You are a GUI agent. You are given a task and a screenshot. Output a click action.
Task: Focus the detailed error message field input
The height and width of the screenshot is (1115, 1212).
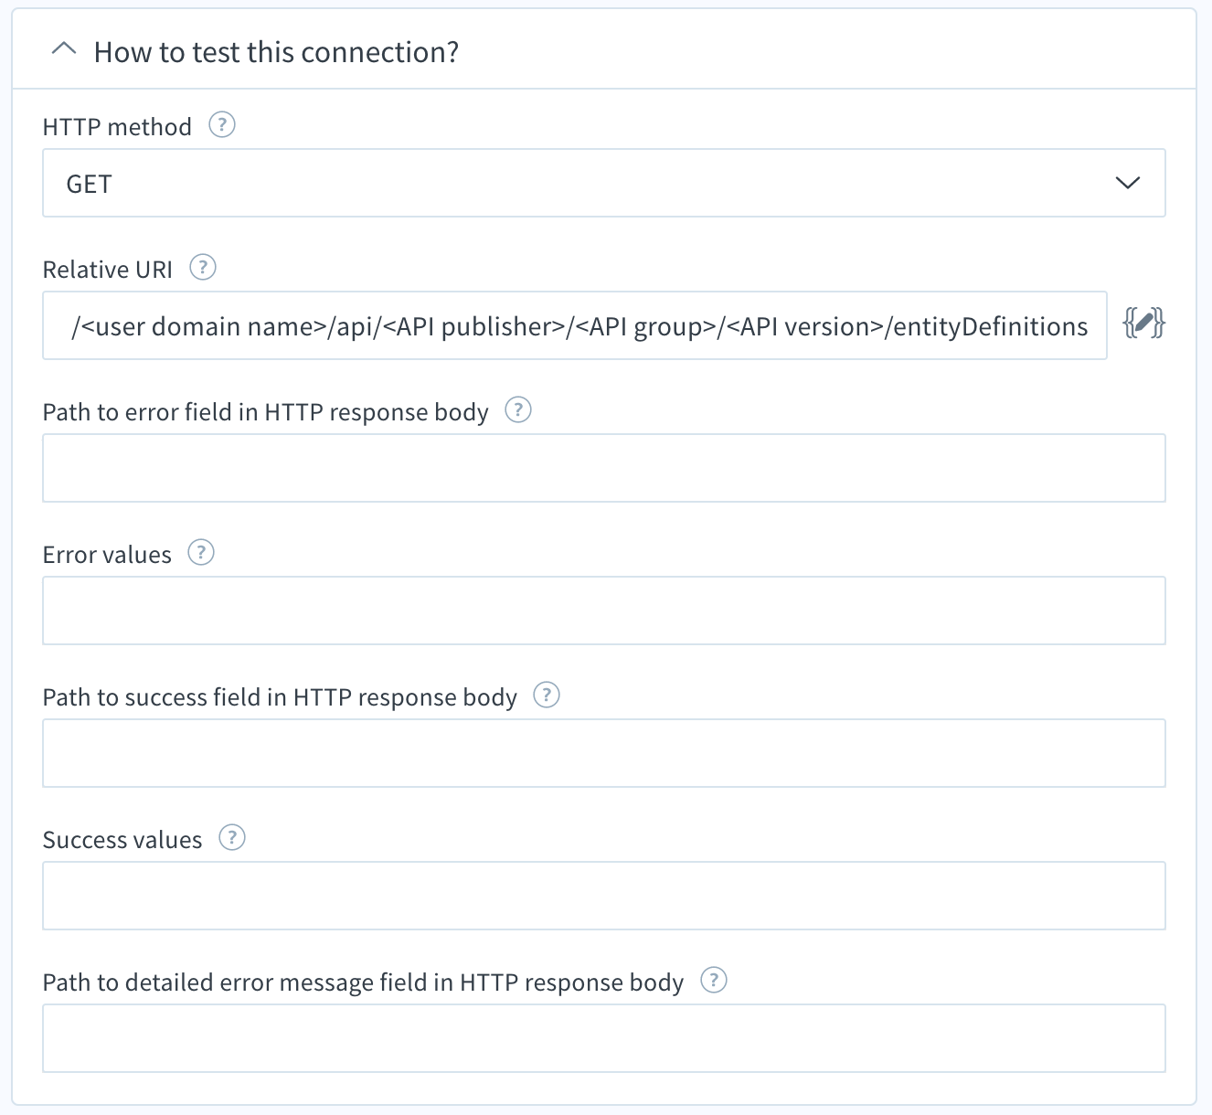tap(604, 1038)
